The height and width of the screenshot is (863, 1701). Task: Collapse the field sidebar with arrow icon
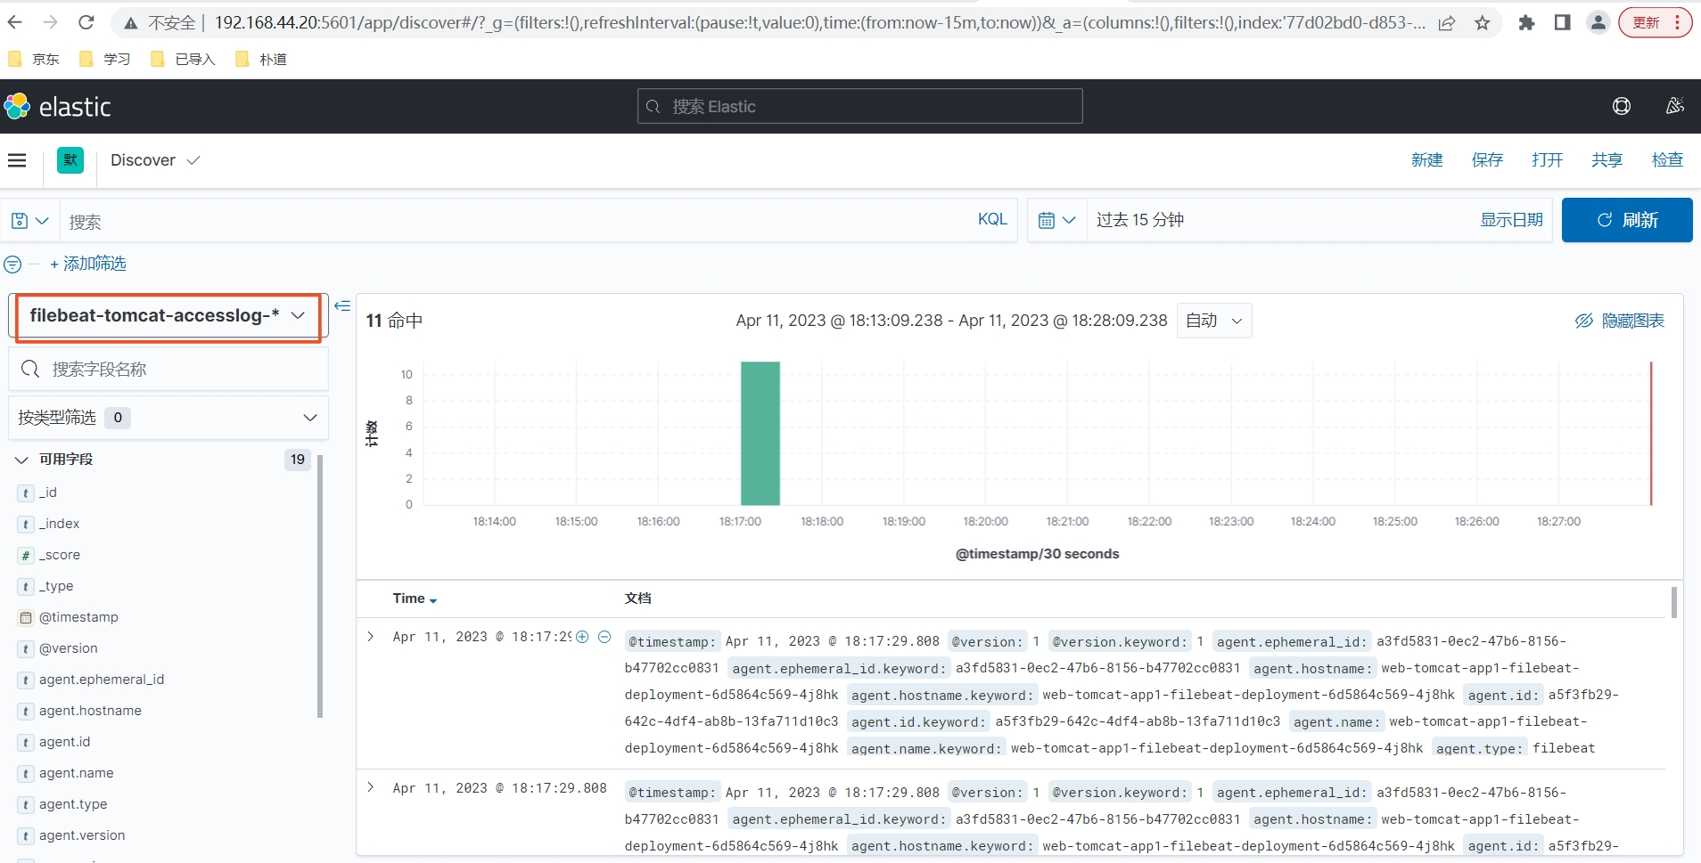(x=342, y=305)
